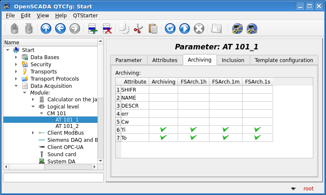Viewport: 326px width, 195px height.
Task: Click the scissors Cut icon
Action: point(138,29)
